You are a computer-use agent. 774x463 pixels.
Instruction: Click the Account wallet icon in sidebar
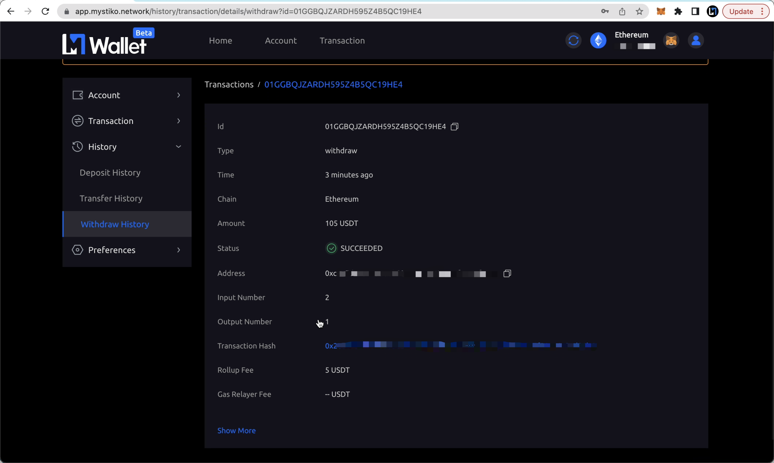tap(78, 95)
